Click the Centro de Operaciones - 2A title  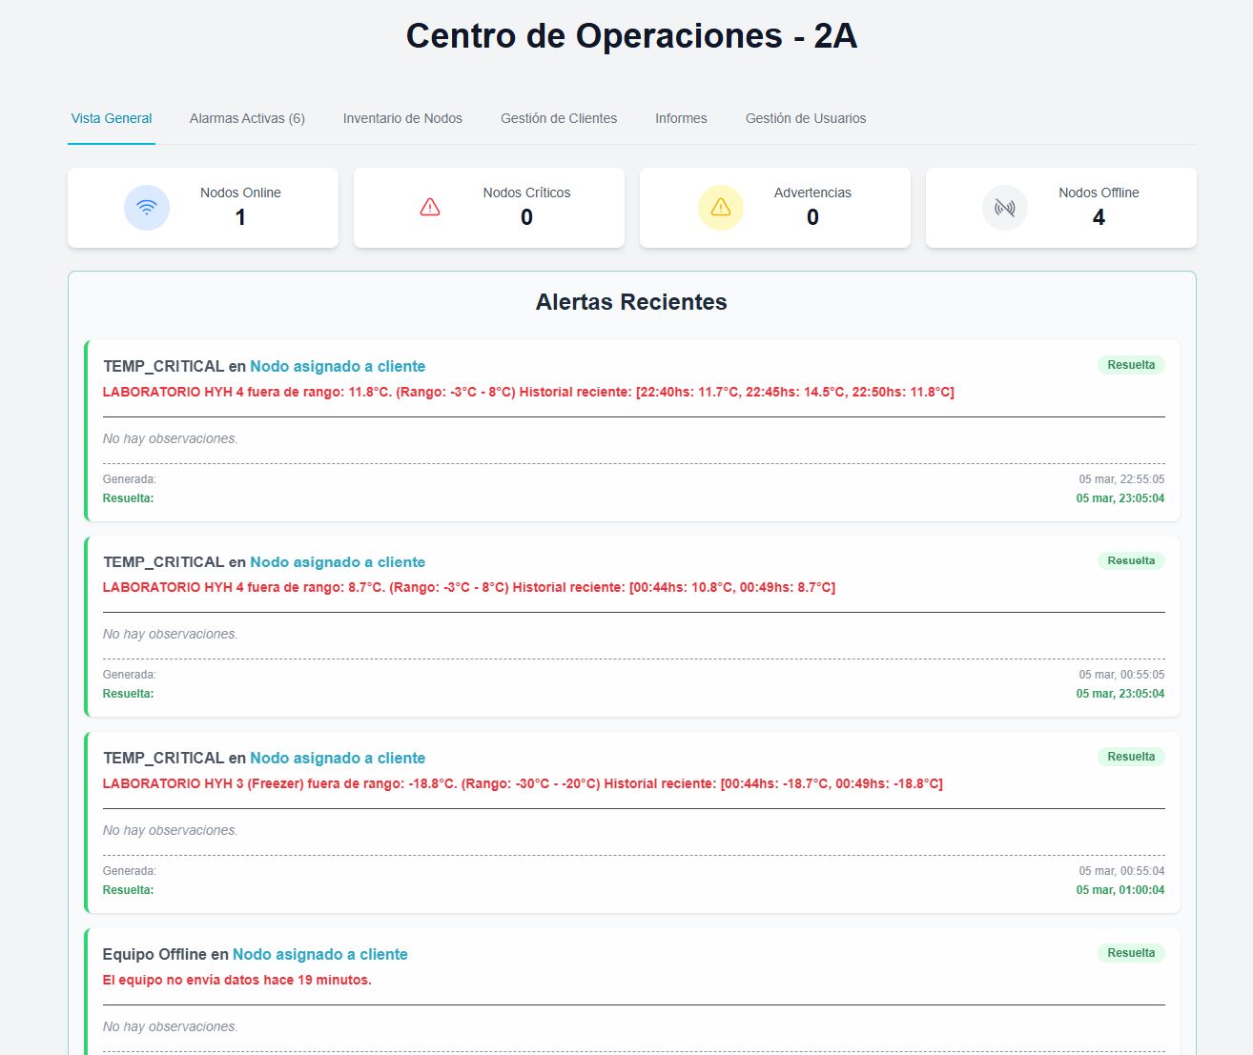pyautogui.click(x=631, y=36)
